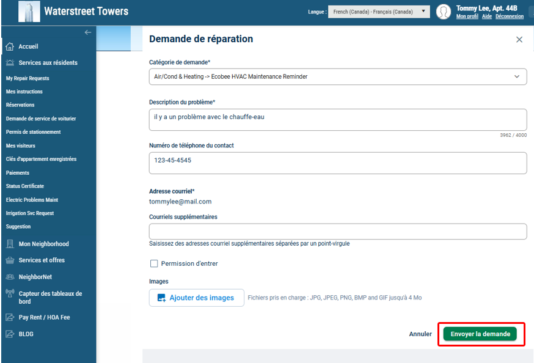Click the add-image icon in Ajouter des images
Viewport: 534px width, 363px height.
coord(161,298)
